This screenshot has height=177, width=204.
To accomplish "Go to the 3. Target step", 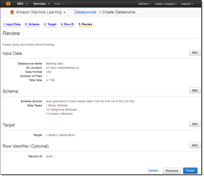I will tap(50, 24).
